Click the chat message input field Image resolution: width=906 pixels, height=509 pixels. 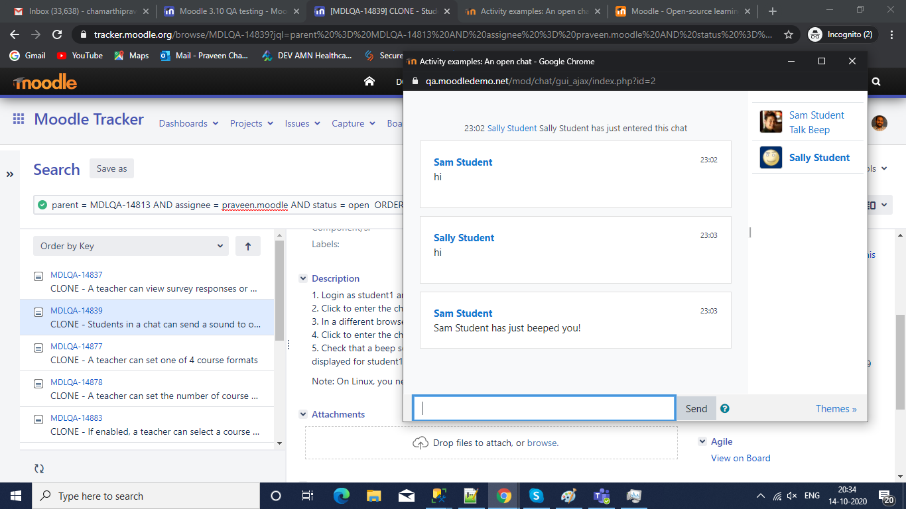[544, 408]
